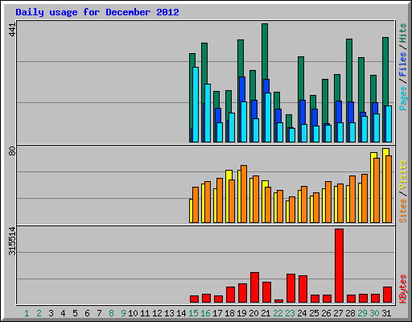
Task: Click the Pages legend label
Action: 403,98
